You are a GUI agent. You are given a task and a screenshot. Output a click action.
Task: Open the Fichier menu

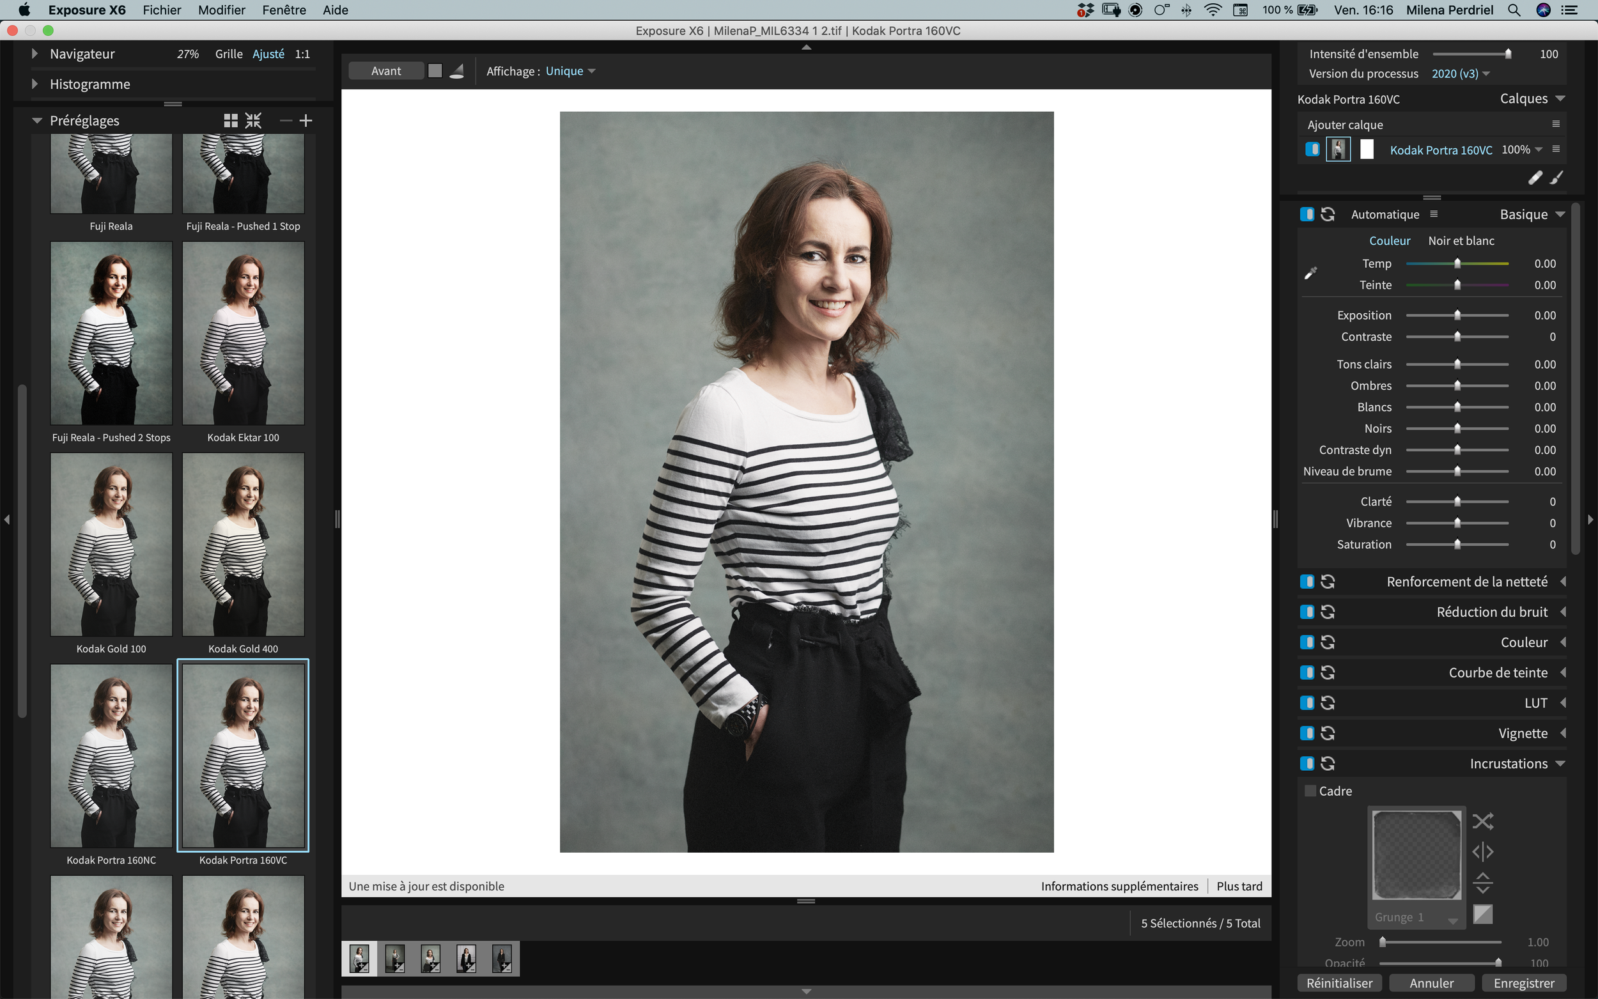[x=162, y=10]
